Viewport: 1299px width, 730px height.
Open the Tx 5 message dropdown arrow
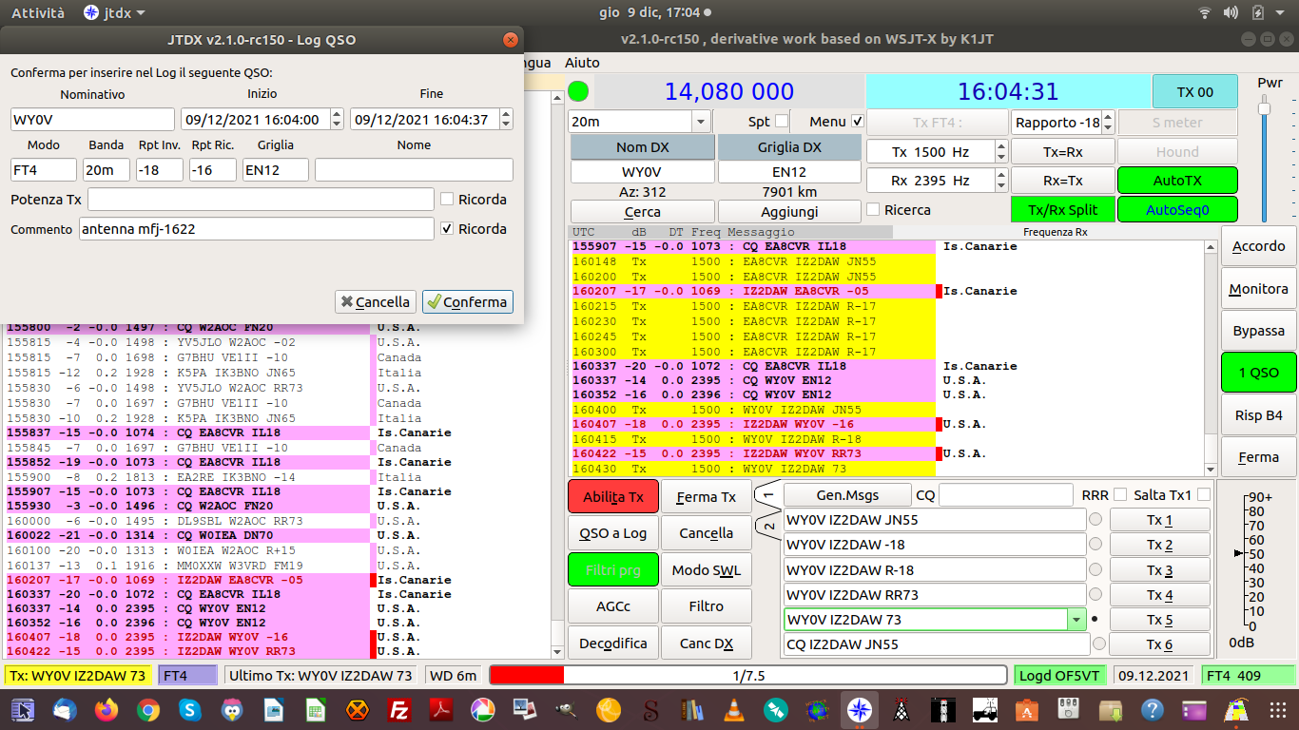tap(1076, 620)
